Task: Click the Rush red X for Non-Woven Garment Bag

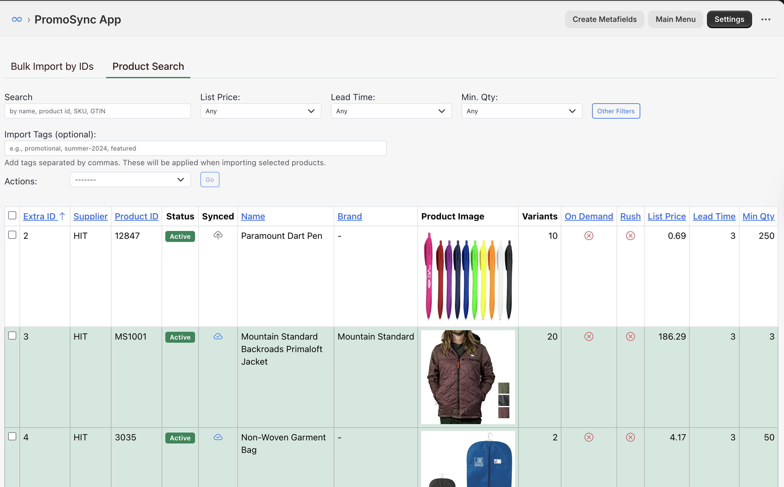Action: [x=630, y=437]
